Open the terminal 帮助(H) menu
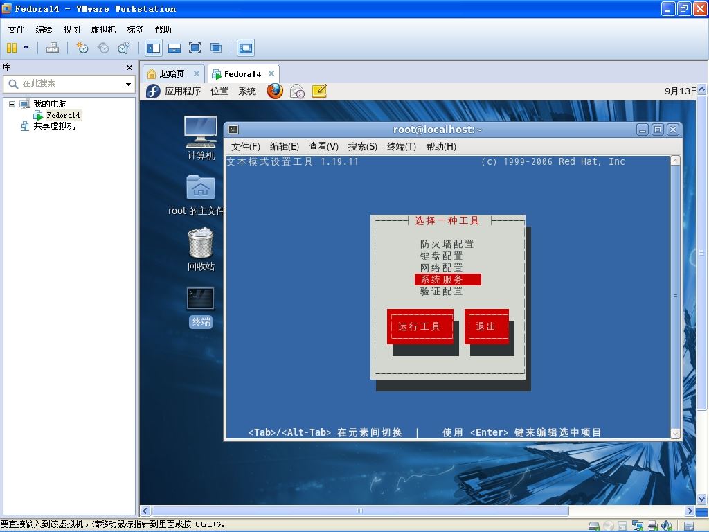Image resolution: width=709 pixels, height=532 pixels. [x=441, y=147]
